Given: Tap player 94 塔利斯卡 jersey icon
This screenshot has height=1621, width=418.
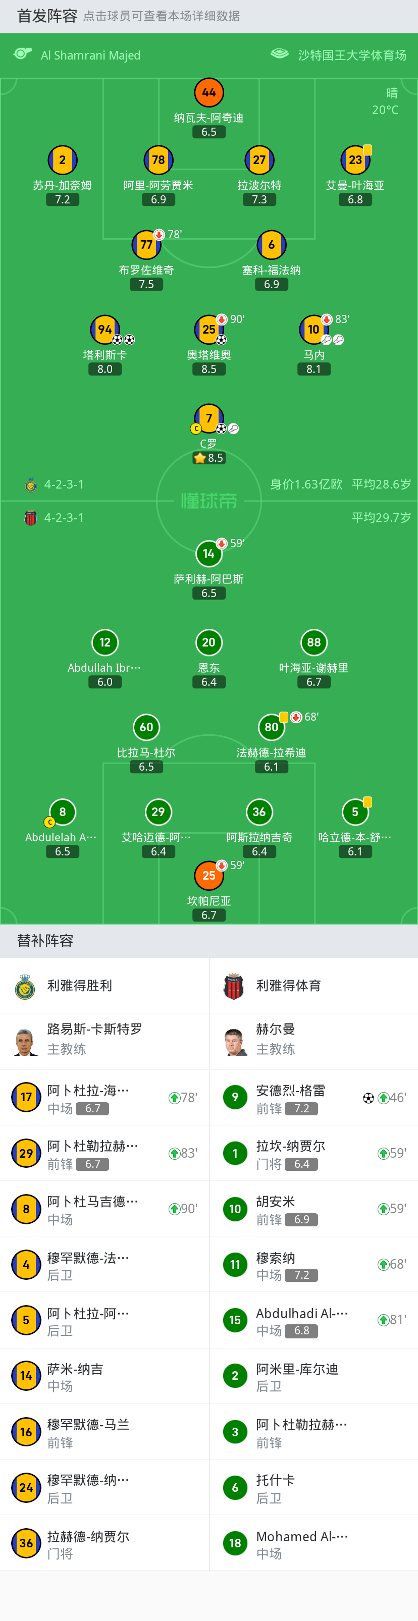Looking at the screenshot, I should (105, 329).
